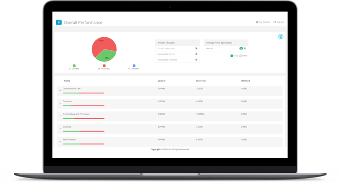This screenshot has height=183, width=340.
Task: Toggle the blue Omitted legend square
Action: [134, 66]
